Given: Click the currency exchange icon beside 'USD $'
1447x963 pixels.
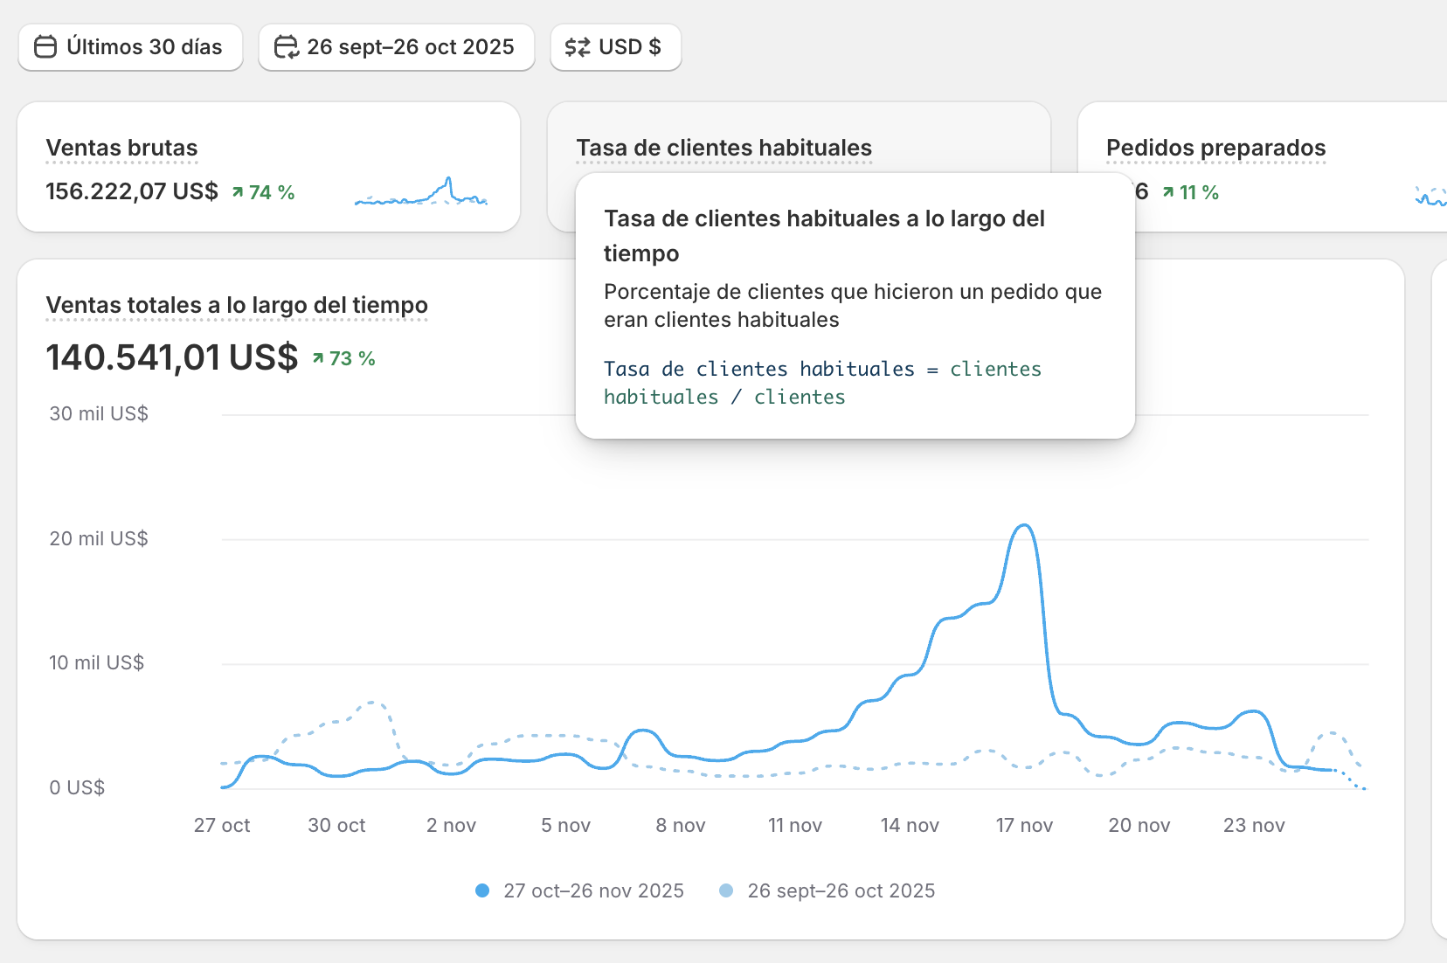Looking at the screenshot, I should point(578,47).
